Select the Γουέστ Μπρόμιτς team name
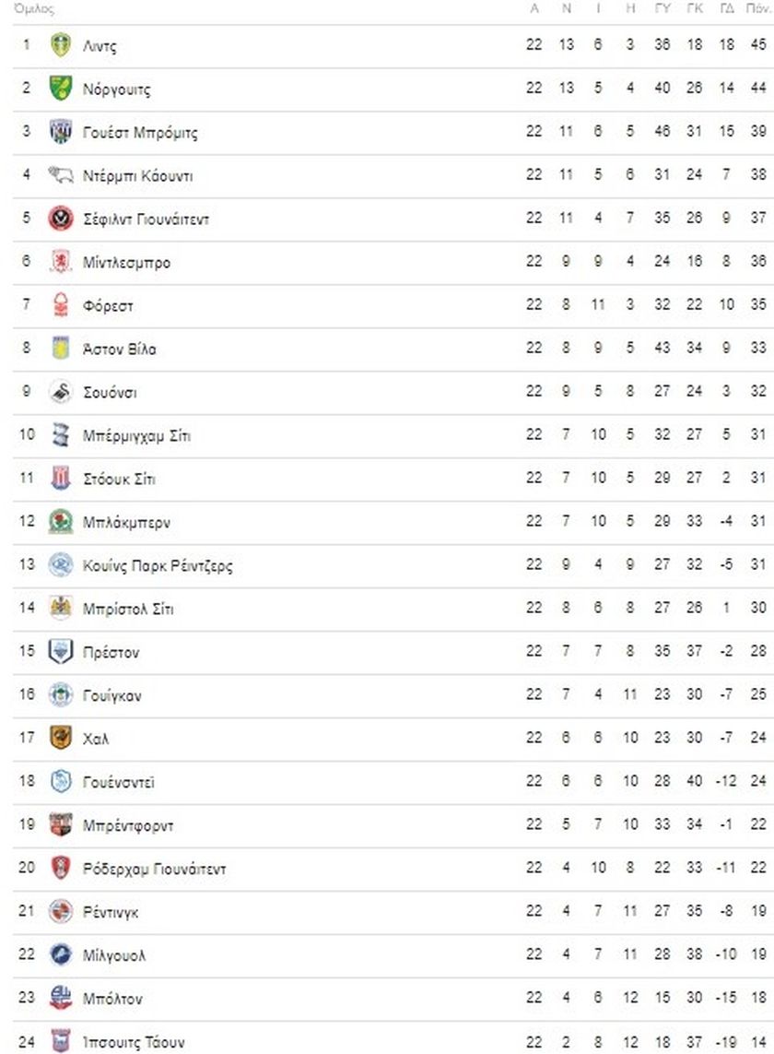This screenshot has height=1054, width=774. (140, 132)
